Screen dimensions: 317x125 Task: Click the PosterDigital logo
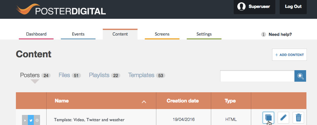tap(61, 9)
